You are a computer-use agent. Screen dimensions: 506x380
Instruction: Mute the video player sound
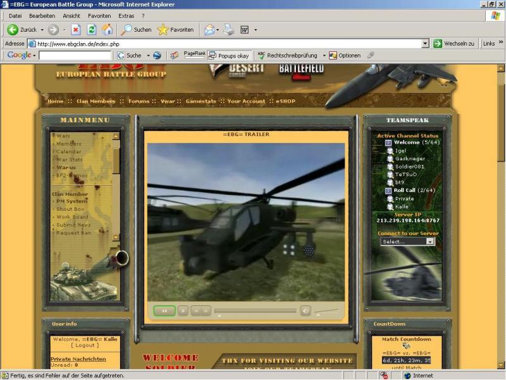point(305,310)
